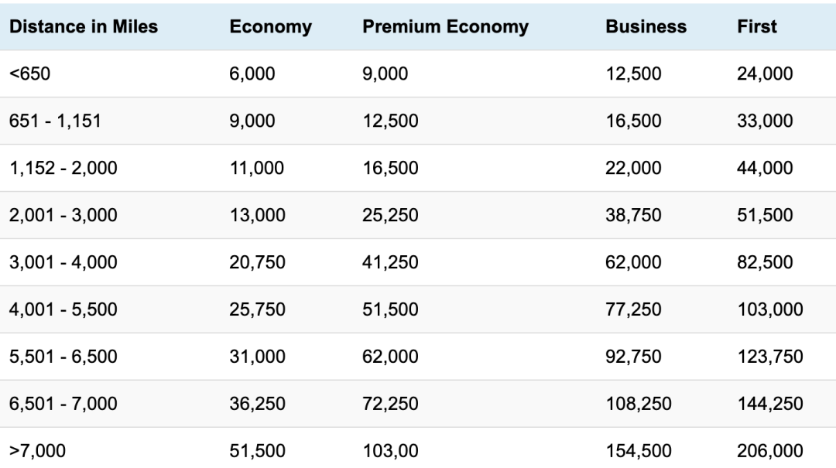Select First class value 123,750

pyautogui.click(x=770, y=357)
